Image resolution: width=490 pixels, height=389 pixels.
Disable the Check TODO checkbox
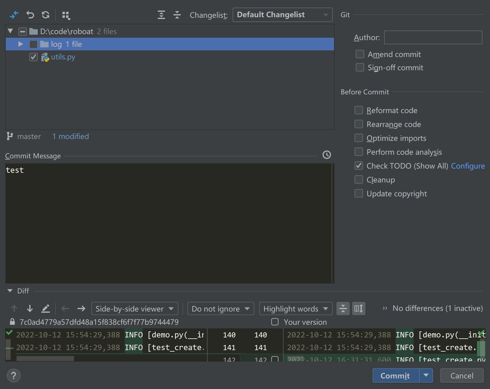(359, 166)
